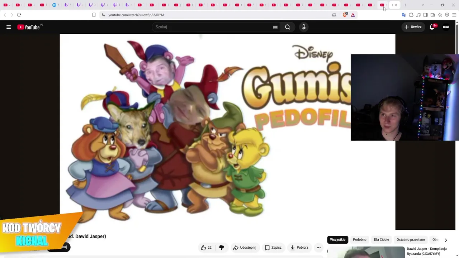
Task: Open the YouTube hamburger guide menu
Action: coord(9,27)
